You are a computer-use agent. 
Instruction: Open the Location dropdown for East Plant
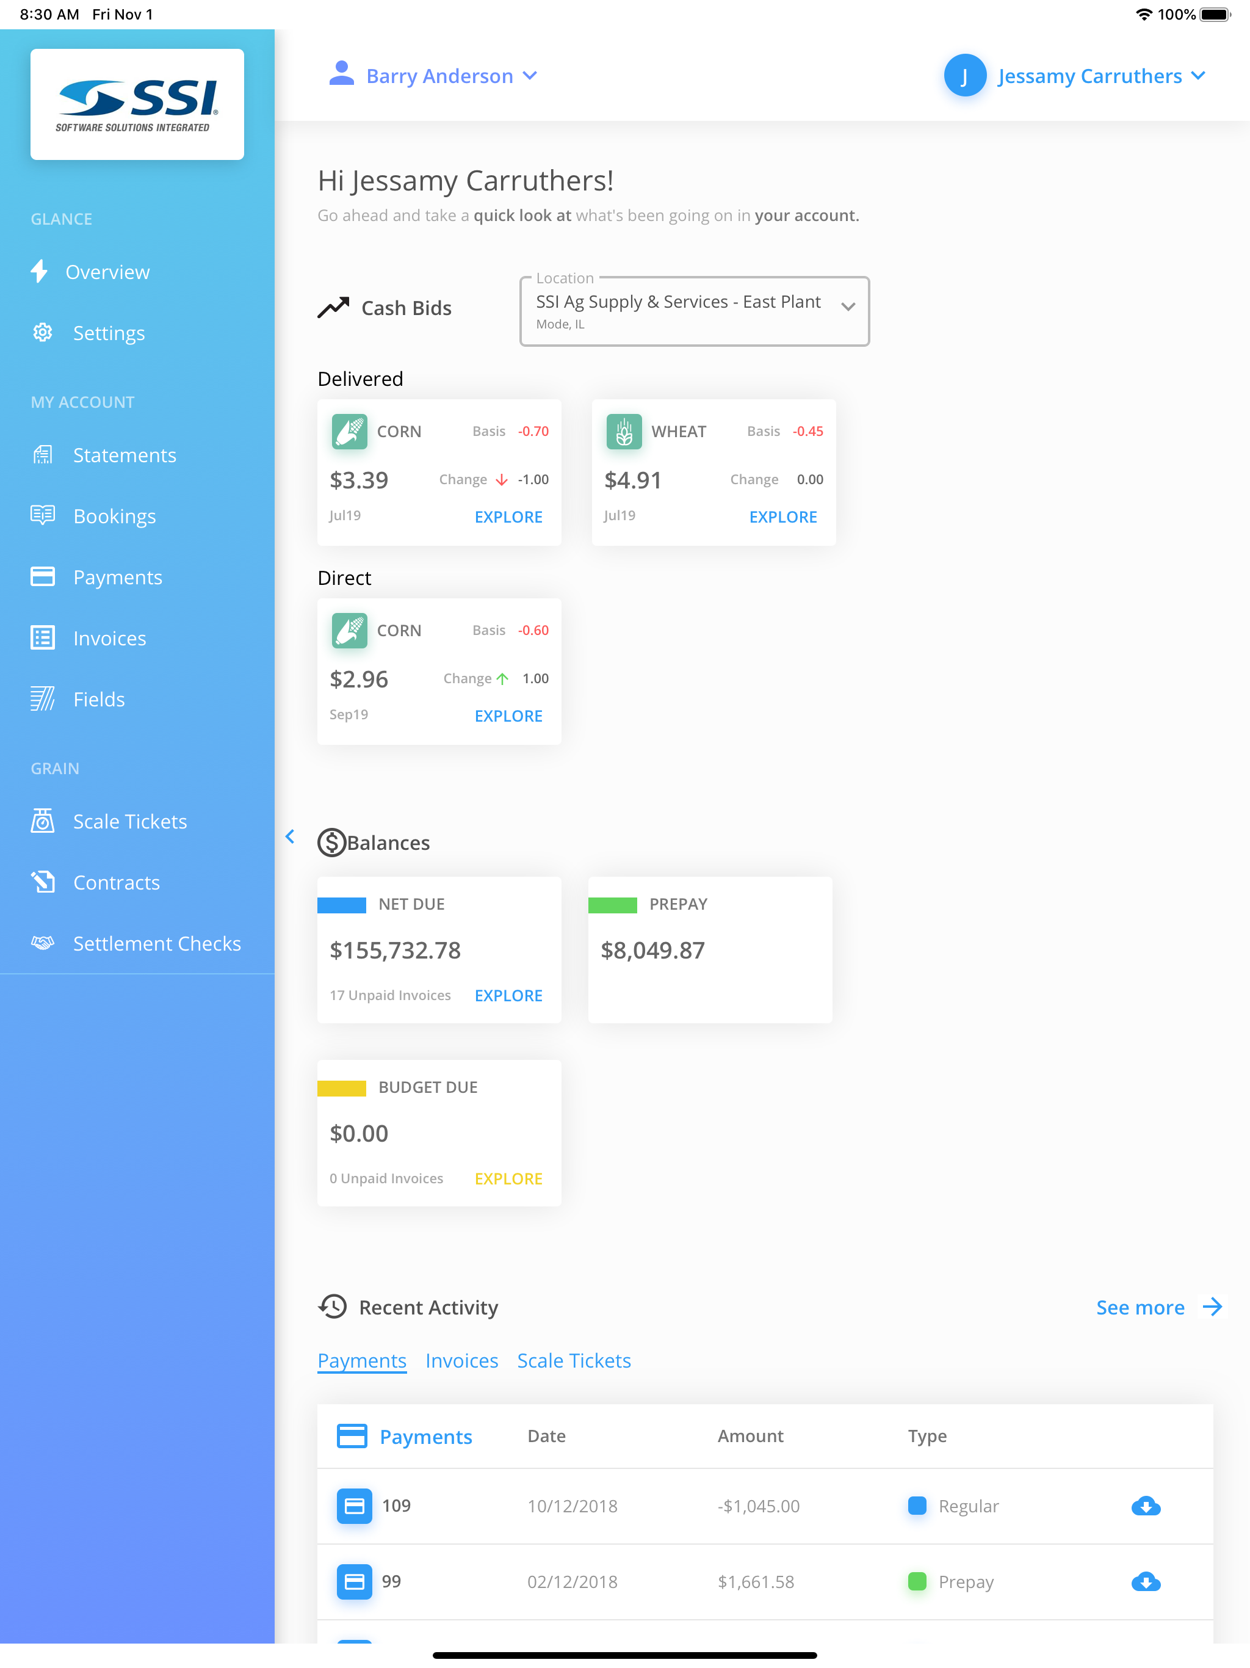(x=695, y=311)
